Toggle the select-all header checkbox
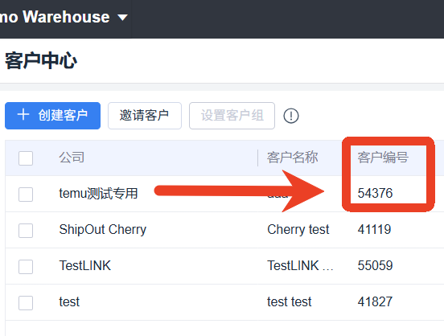 tap(26, 158)
